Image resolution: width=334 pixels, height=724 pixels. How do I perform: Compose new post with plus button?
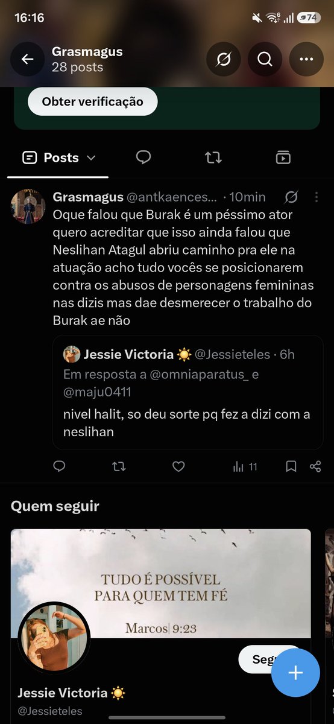tap(295, 673)
